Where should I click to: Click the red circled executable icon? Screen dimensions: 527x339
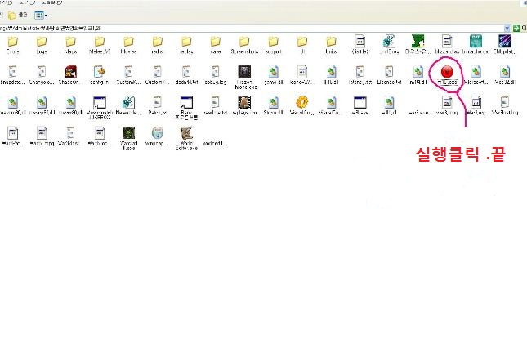click(446, 72)
